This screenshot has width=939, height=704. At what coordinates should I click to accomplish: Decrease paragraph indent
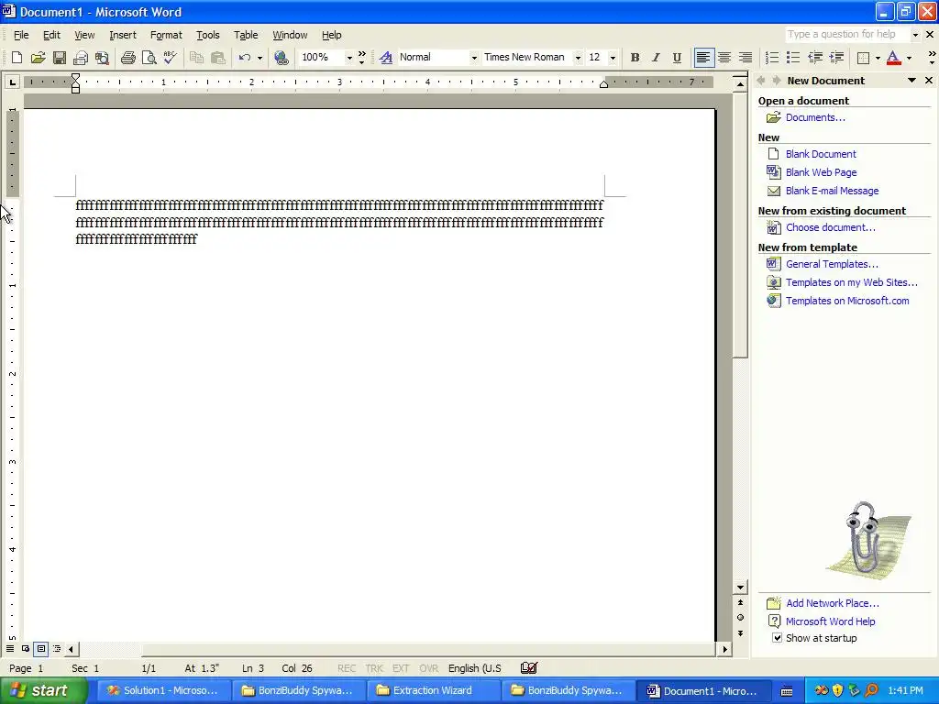click(815, 58)
